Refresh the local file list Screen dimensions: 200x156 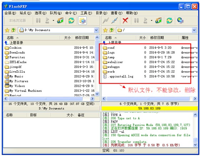pyautogui.click(x=71, y=20)
